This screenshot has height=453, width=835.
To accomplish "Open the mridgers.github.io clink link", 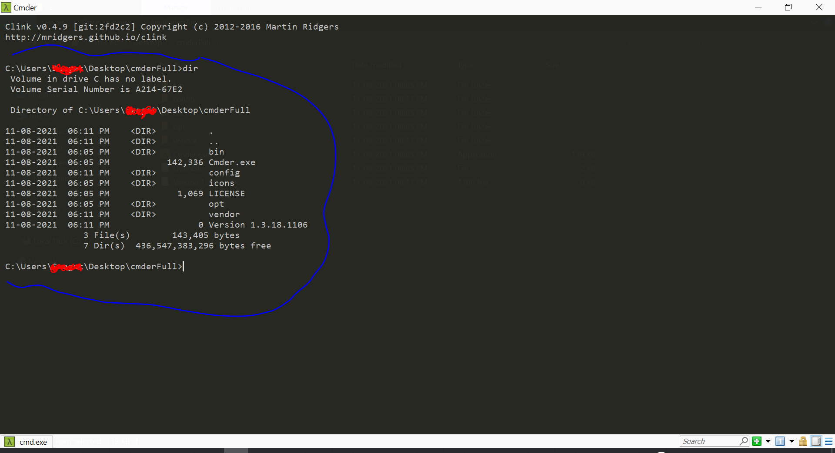I will pos(86,37).
